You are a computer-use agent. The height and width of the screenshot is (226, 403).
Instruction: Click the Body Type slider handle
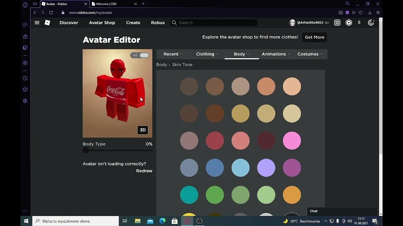(x=86, y=150)
